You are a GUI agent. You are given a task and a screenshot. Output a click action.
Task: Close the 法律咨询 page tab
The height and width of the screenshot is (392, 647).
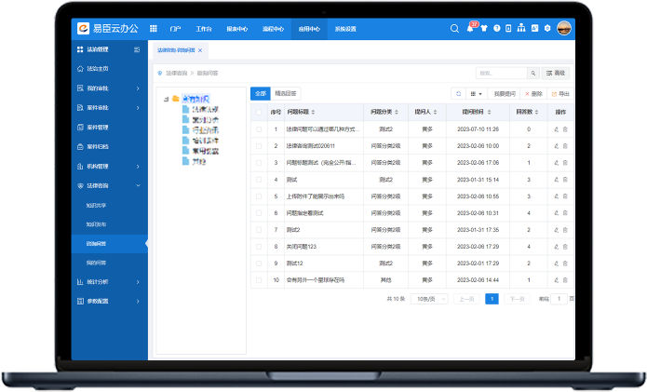pyautogui.click(x=200, y=50)
